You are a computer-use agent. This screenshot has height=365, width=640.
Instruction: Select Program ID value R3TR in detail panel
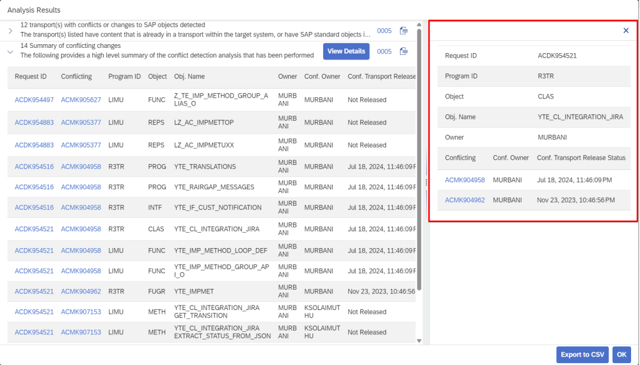546,76
